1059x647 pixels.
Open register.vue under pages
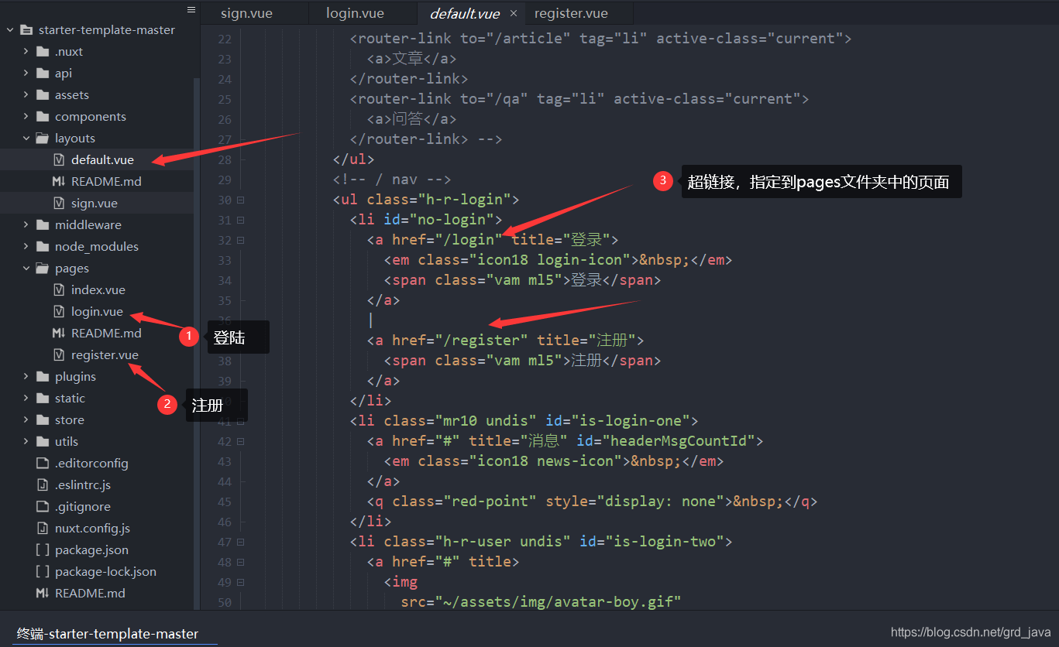(x=105, y=355)
